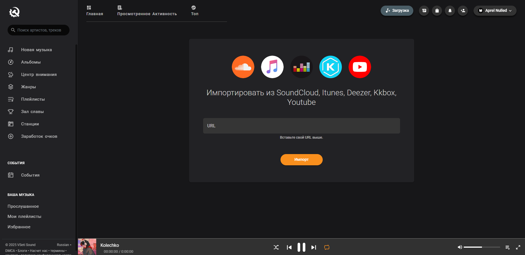This screenshot has width=525, height=255.
Task: Switch to the Главная tab
Action: point(95,11)
